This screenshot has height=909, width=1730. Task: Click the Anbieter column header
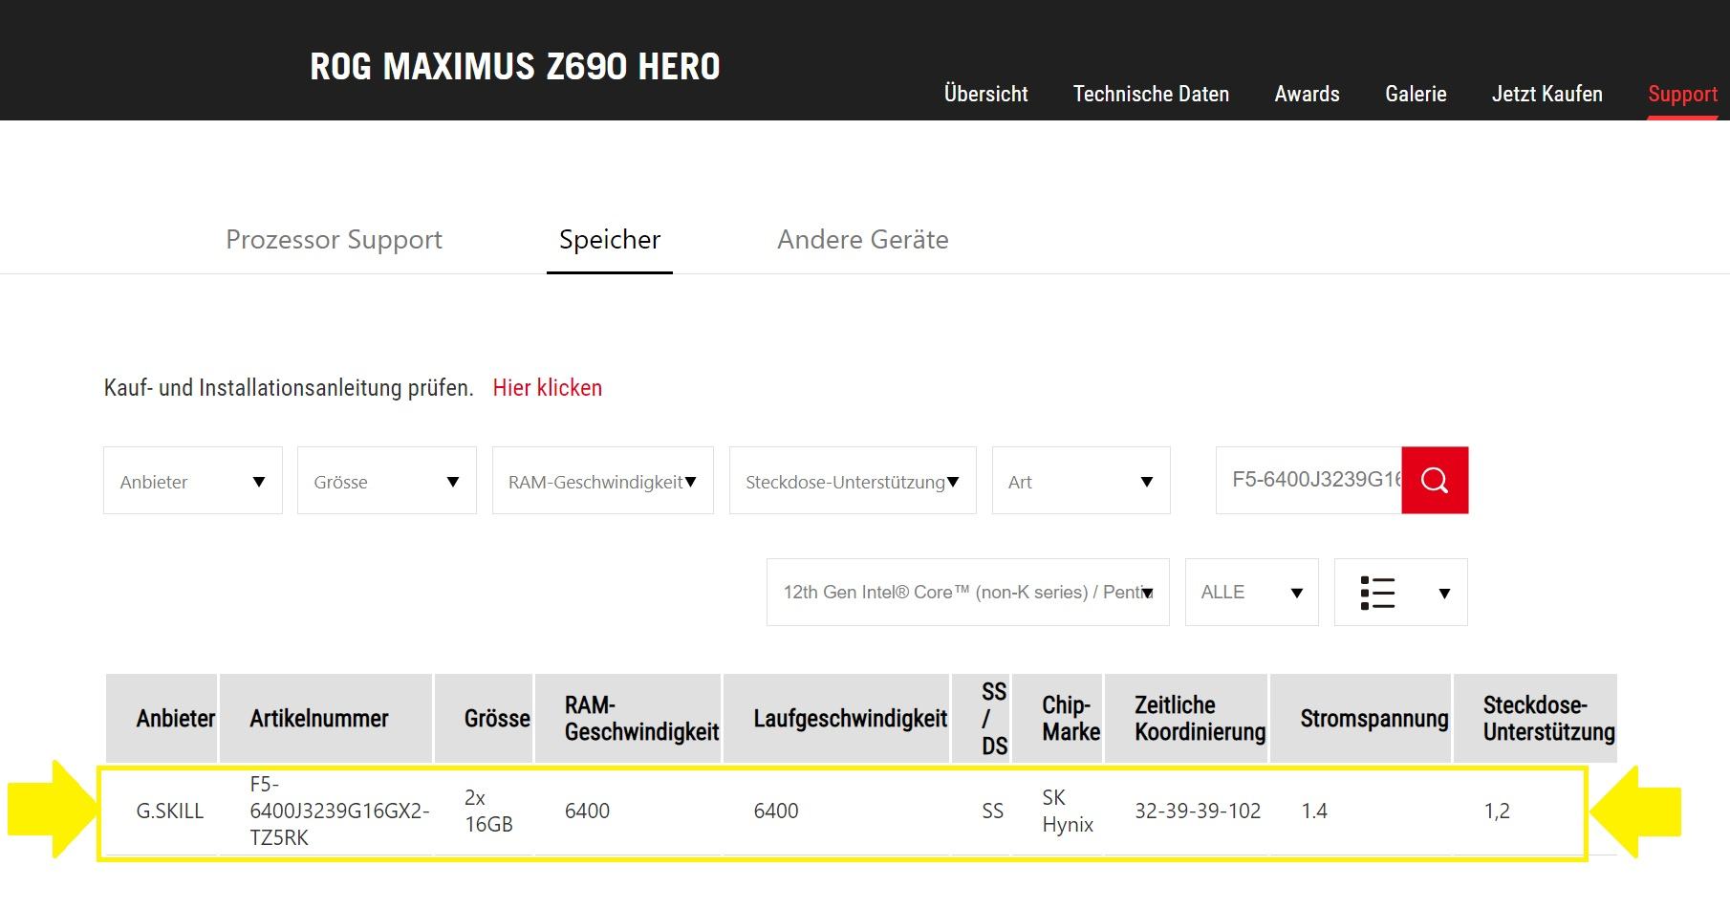pyautogui.click(x=162, y=718)
